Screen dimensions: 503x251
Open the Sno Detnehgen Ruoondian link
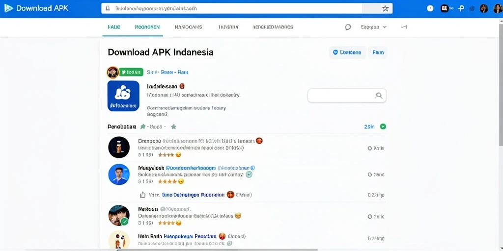pyautogui.click(x=193, y=194)
